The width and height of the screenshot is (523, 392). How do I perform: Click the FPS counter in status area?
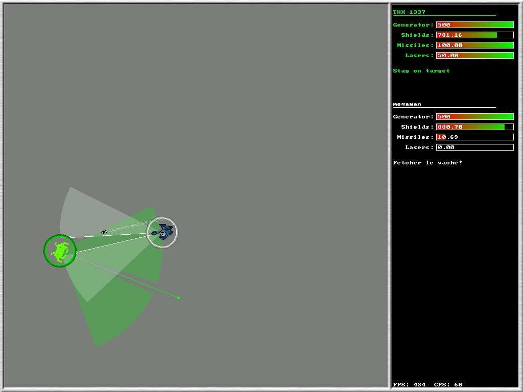pos(409,385)
